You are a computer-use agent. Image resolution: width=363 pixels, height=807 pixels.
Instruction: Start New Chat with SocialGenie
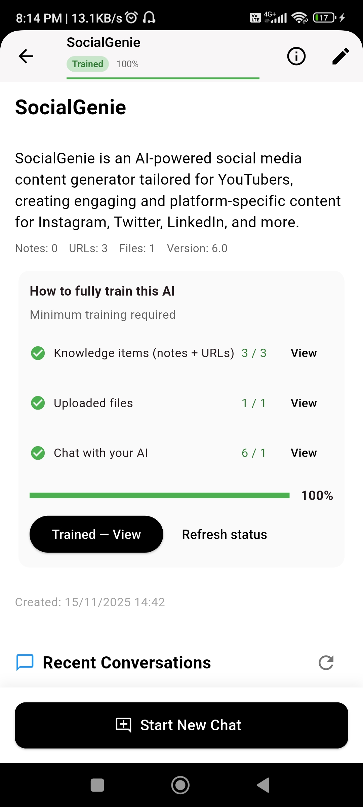pyautogui.click(x=182, y=725)
